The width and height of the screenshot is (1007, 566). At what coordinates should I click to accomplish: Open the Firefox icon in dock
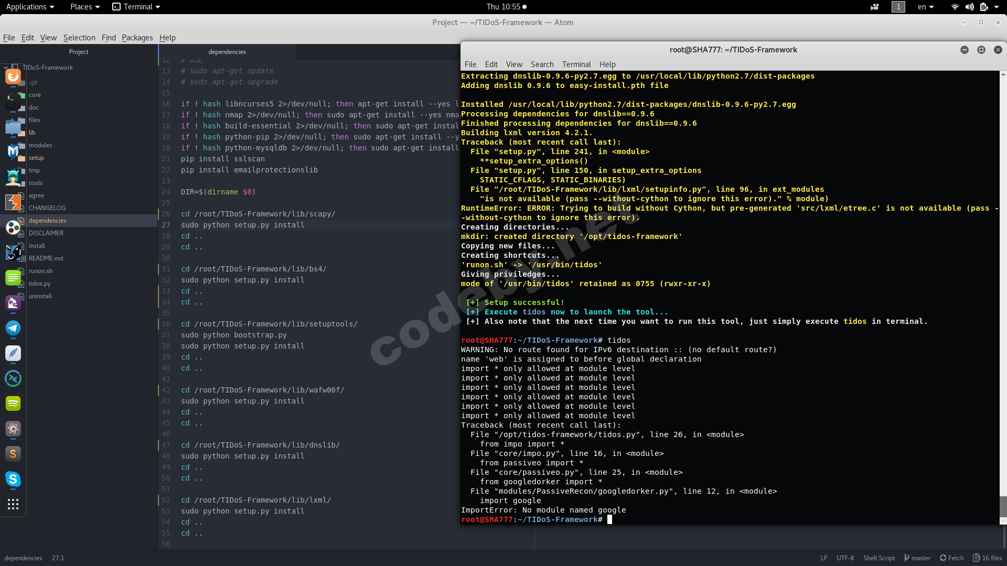click(13, 77)
